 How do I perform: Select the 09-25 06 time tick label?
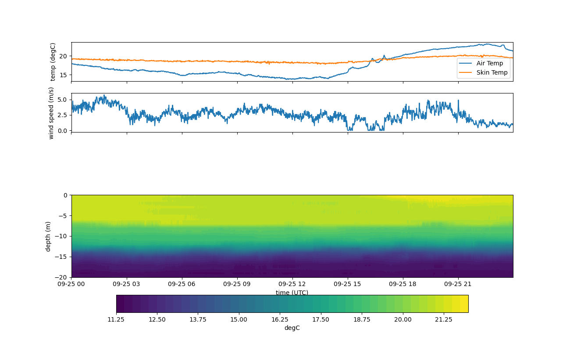(182, 284)
